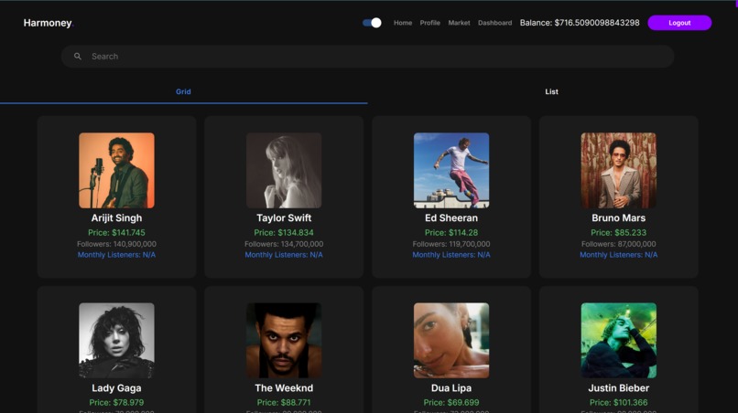Select the Arijit Singh name
The width and height of the screenshot is (738, 413).
coord(116,218)
